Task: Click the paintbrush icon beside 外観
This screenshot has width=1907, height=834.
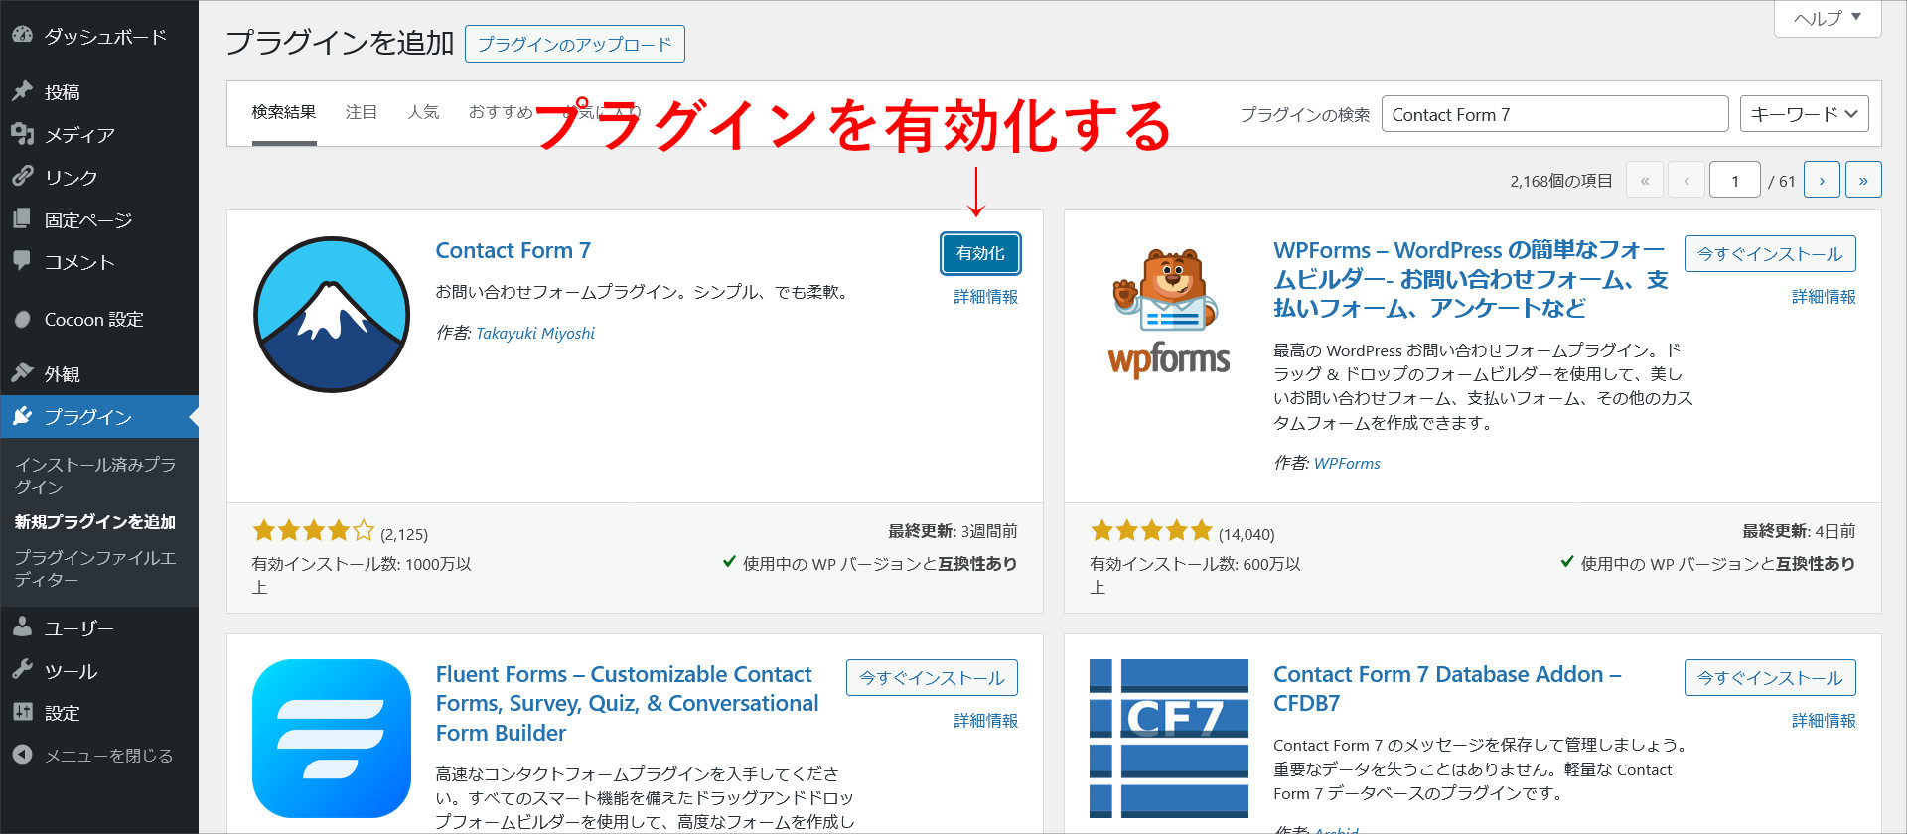Action: click(23, 373)
